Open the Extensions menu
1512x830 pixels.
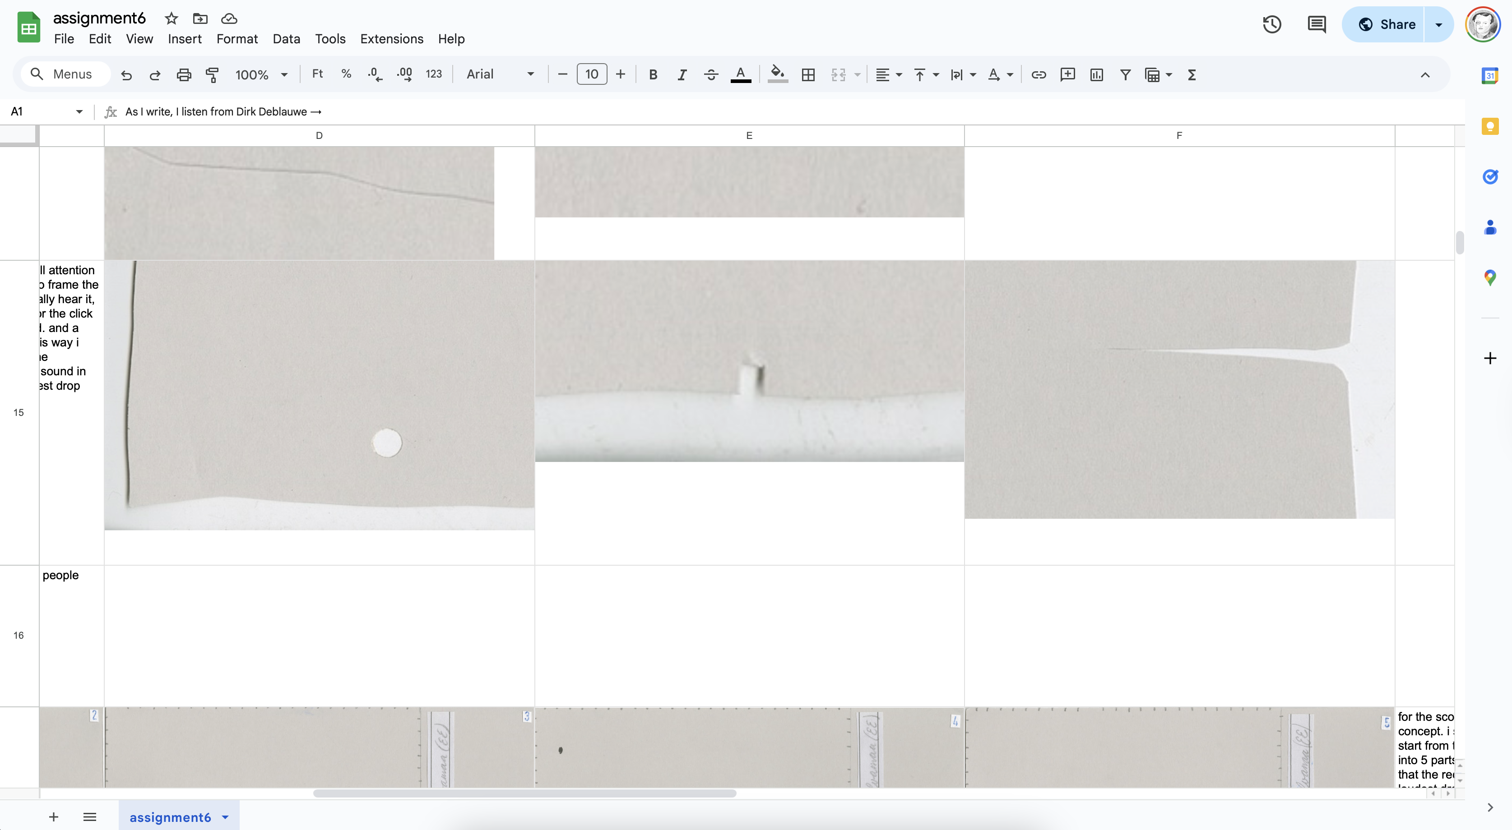pyautogui.click(x=391, y=39)
